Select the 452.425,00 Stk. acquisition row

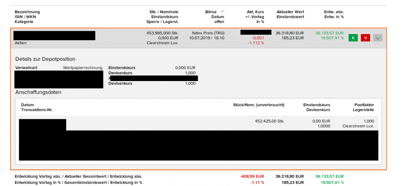[x=199, y=123]
